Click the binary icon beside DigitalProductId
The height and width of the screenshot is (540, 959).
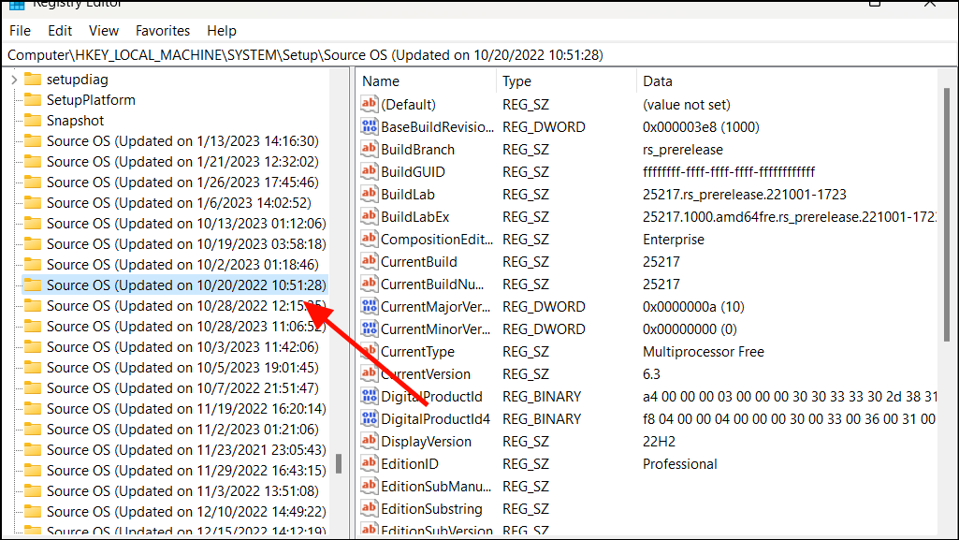point(370,396)
